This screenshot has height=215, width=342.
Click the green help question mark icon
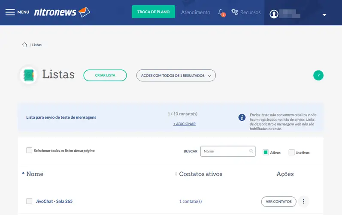318,75
